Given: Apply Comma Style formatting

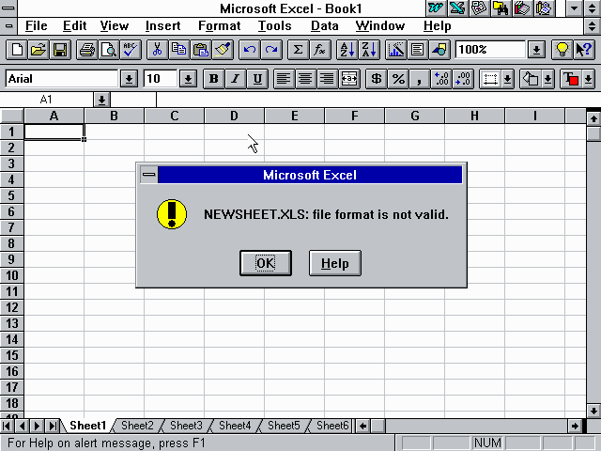Looking at the screenshot, I should 420,79.
